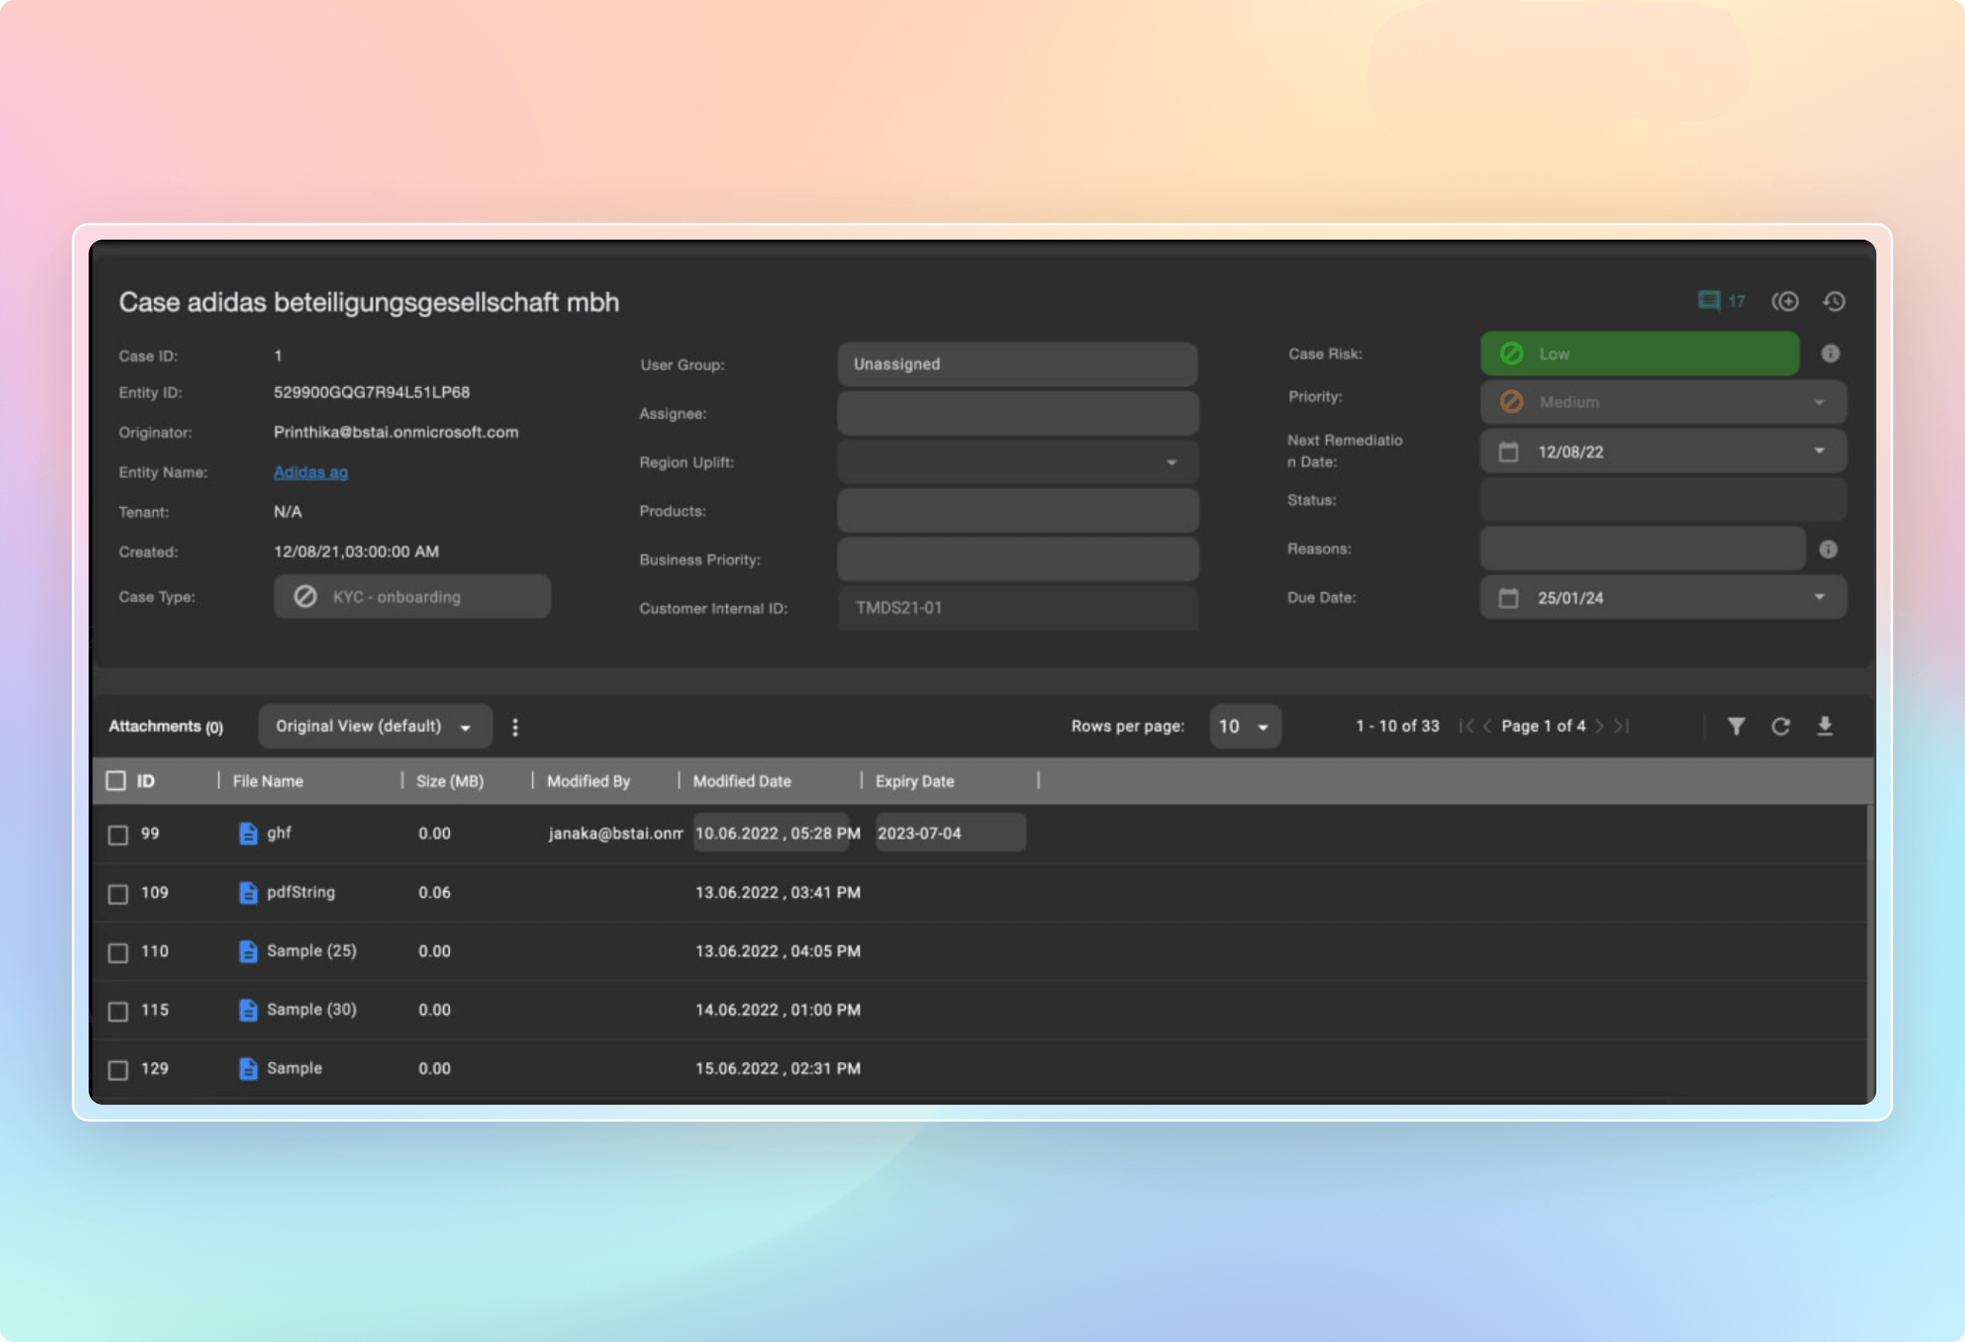Click the add-circle icon beside comments
Image resolution: width=1965 pixels, height=1342 pixels.
tap(1785, 301)
